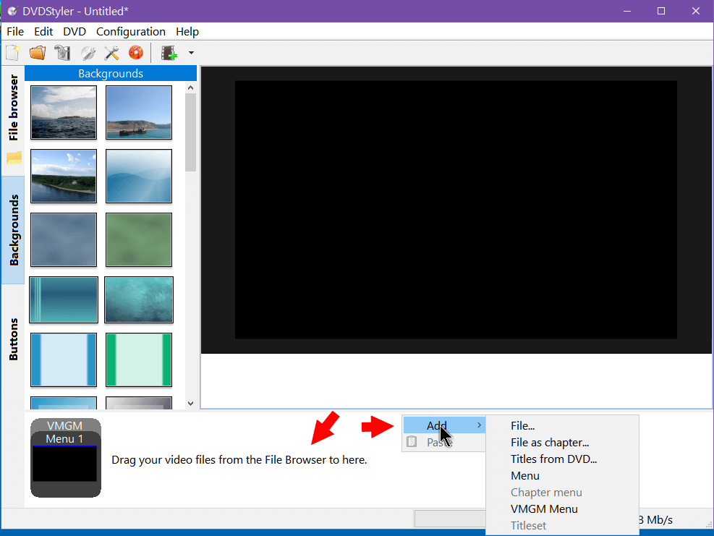Choose File... from the Add submenu
The image size is (714, 536).
[562, 426]
